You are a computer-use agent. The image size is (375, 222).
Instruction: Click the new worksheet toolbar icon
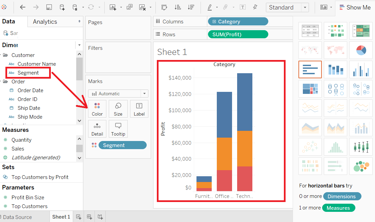point(113,7)
